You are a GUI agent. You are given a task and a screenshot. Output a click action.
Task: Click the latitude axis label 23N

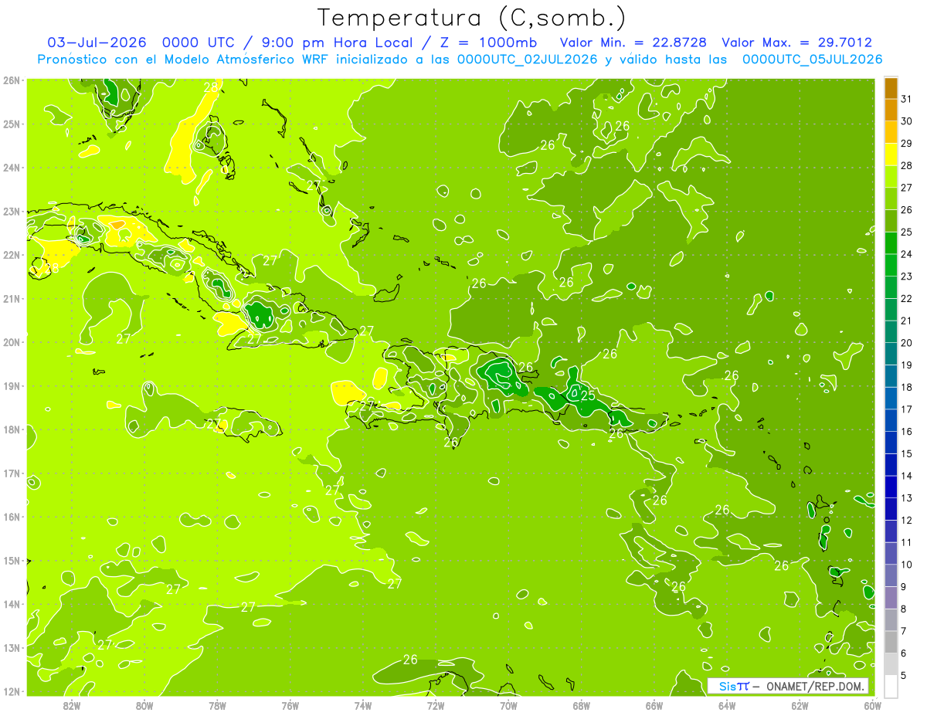pos(12,212)
